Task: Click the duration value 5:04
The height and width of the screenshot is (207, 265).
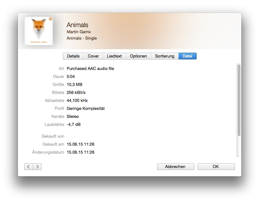Action: point(71,76)
